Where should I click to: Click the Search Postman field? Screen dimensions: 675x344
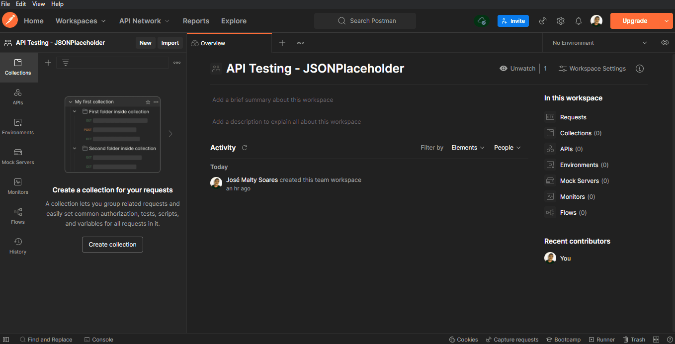point(365,21)
